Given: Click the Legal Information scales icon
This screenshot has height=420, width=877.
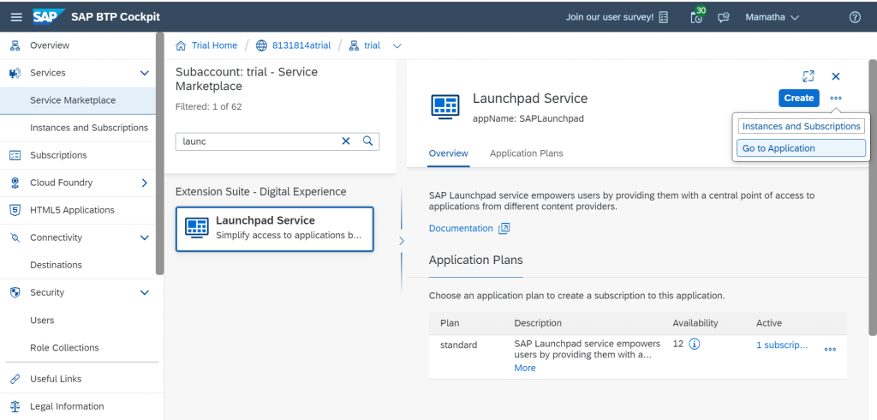Looking at the screenshot, I should [15, 406].
